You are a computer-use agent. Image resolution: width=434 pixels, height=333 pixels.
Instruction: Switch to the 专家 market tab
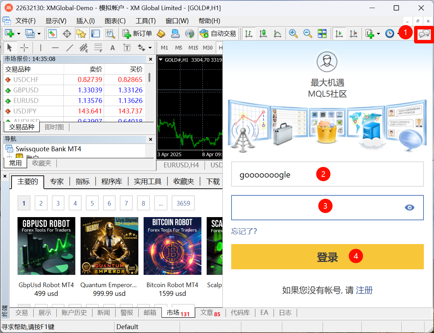tap(57, 181)
